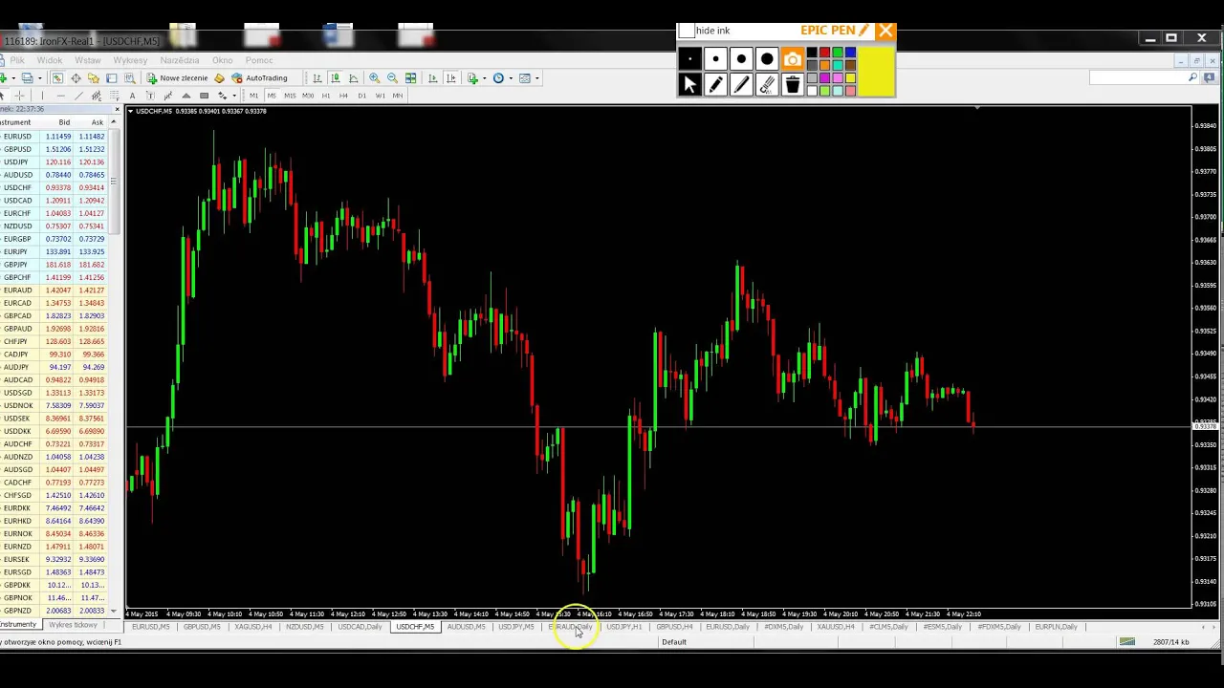Select Epic Pen cursor arrow tool
Image resolution: width=1224 pixels, height=688 pixels.
coord(689,85)
